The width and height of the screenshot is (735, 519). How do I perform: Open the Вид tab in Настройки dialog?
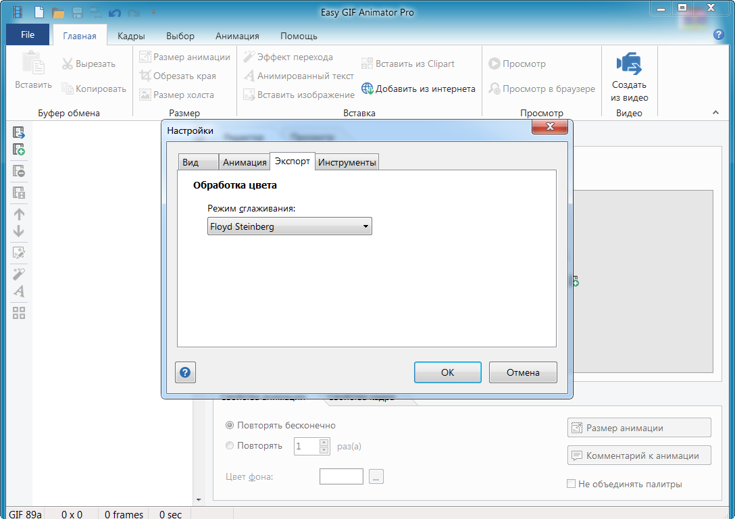197,162
